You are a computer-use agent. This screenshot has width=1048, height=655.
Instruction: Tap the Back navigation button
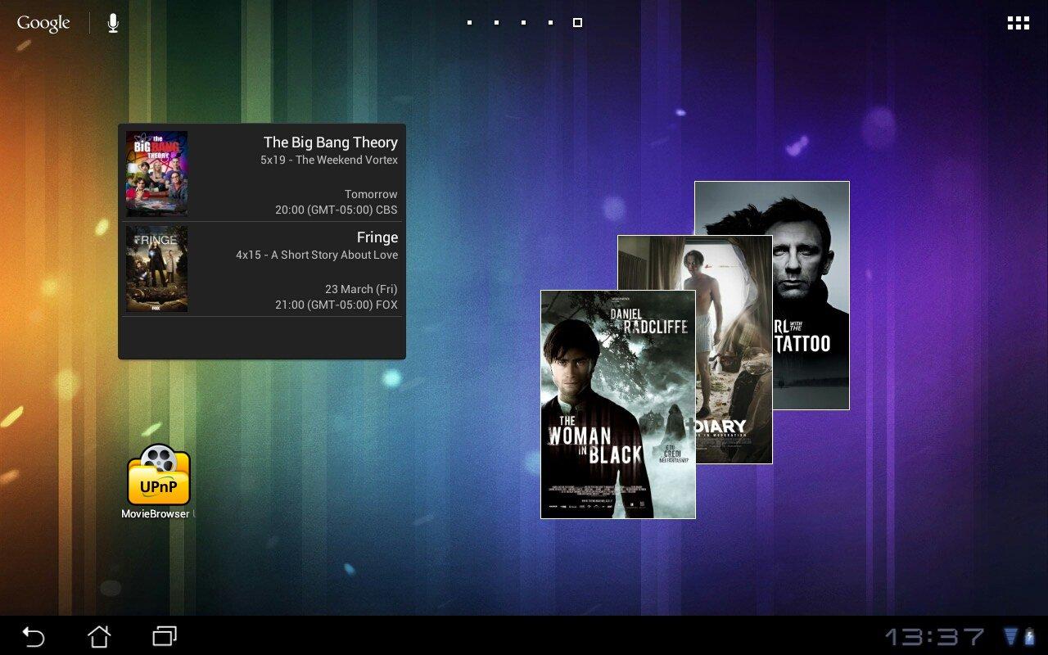33,636
